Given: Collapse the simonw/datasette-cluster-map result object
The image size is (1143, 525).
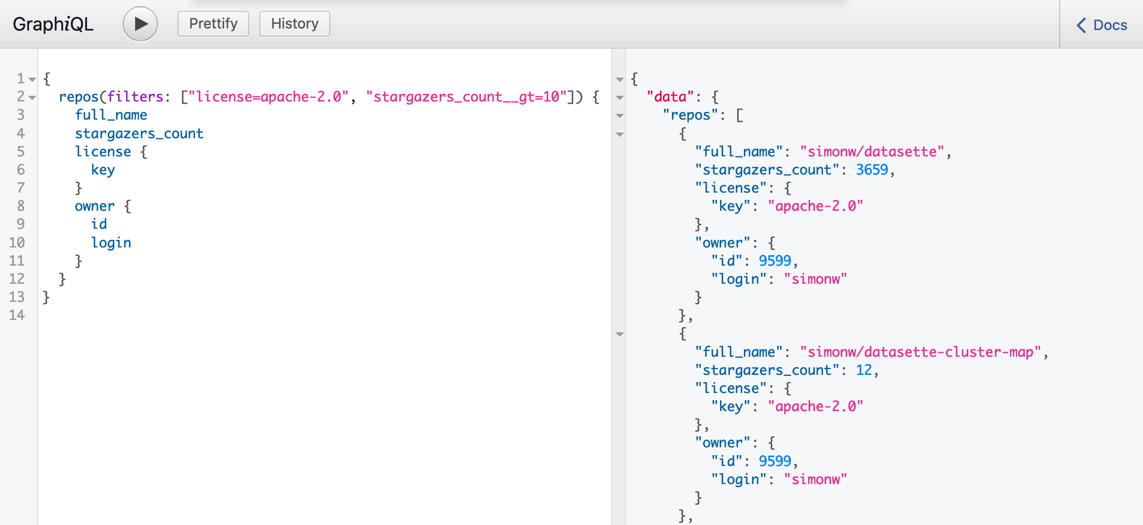Looking at the screenshot, I should coord(620,335).
